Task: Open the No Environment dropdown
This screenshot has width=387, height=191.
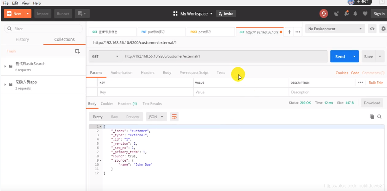Action: [335, 29]
